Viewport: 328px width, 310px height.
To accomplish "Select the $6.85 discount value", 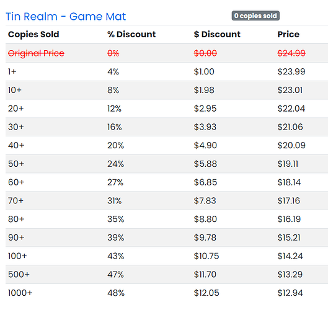I will (x=205, y=182).
